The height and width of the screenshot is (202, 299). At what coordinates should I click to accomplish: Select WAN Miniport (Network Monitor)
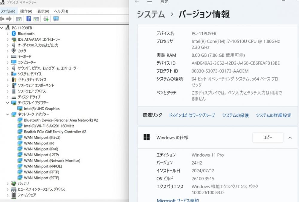pyautogui.click(x=52, y=160)
